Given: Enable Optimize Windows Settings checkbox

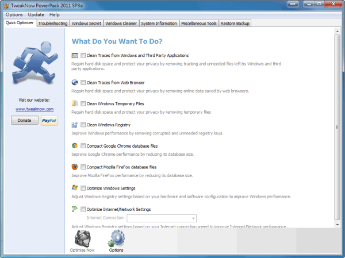Looking at the screenshot, I should coord(83,188).
